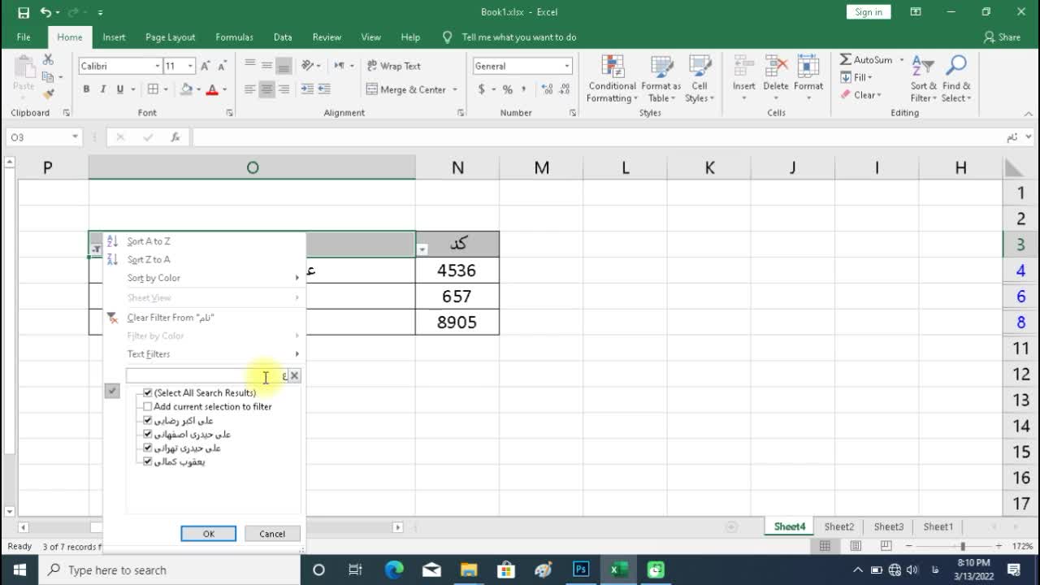
Task: Open the font size dropdown
Action: (x=190, y=67)
